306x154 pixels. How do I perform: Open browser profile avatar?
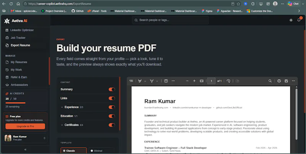click(275, 4)
